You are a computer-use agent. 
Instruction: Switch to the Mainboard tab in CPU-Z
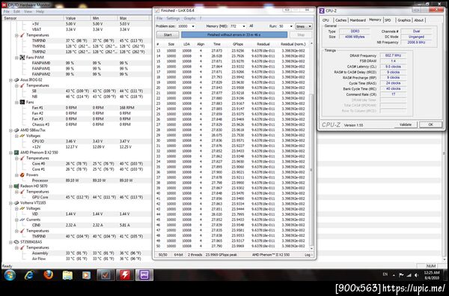pyautogui.click(x=358, y=20)
